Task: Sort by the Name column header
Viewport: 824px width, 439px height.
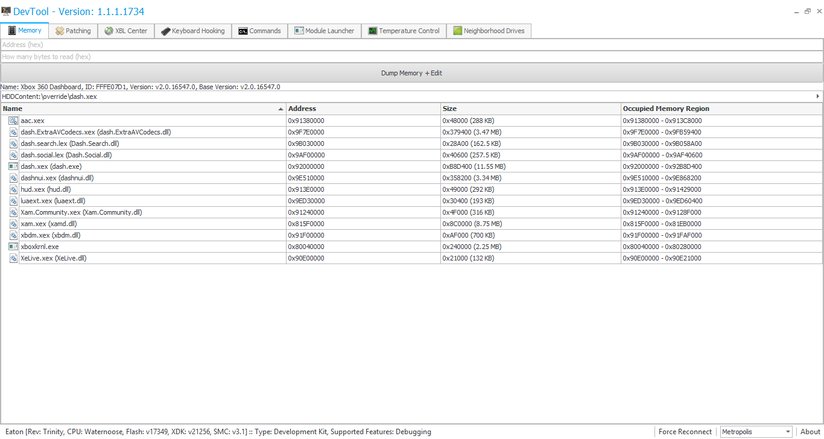Action: tap(144, 109)
